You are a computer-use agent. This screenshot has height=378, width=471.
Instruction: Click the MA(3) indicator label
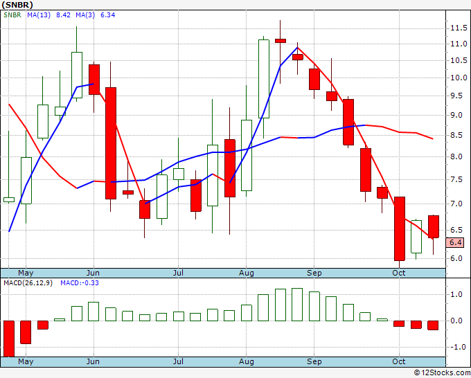[x=85, y=15]
